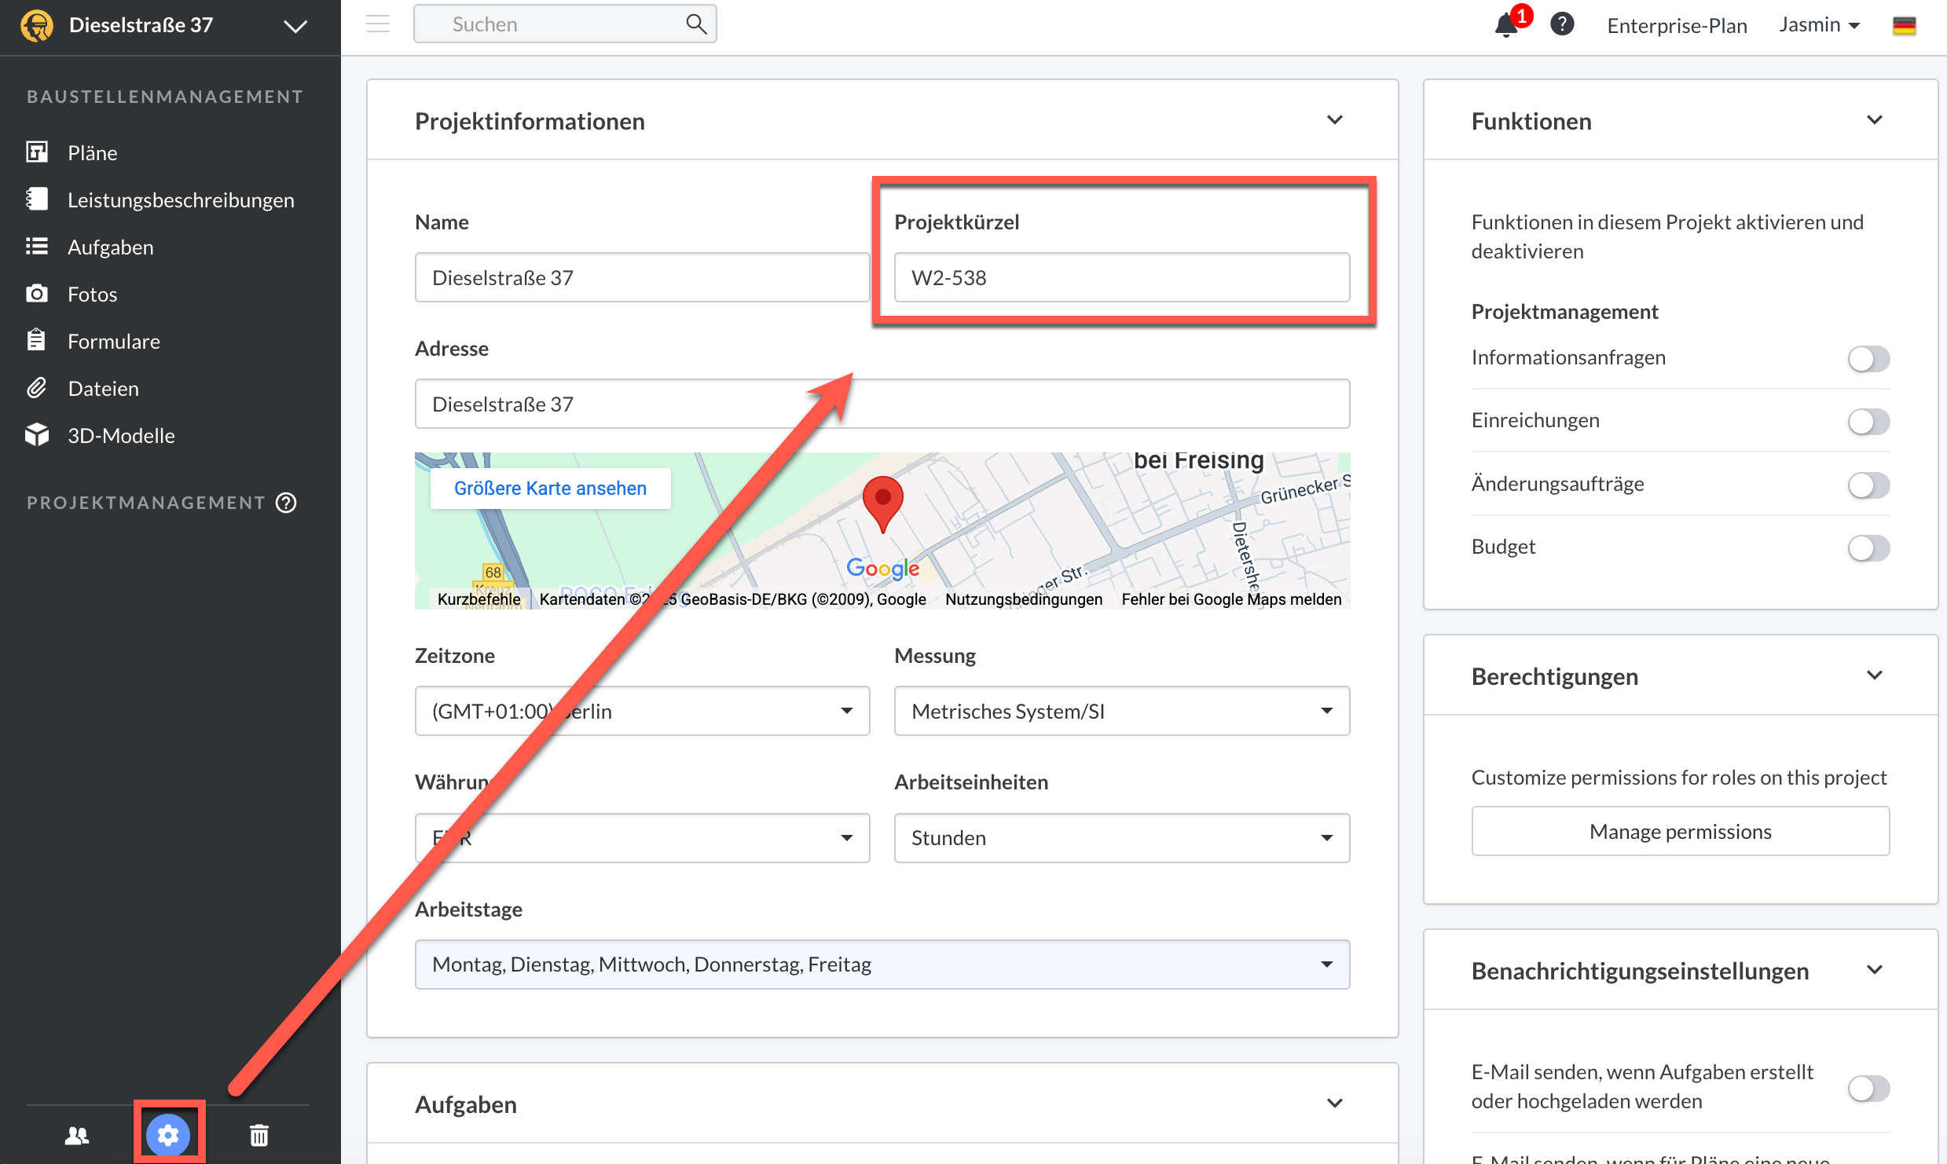Open the help question mark in header

click(x=1562, y=24)
